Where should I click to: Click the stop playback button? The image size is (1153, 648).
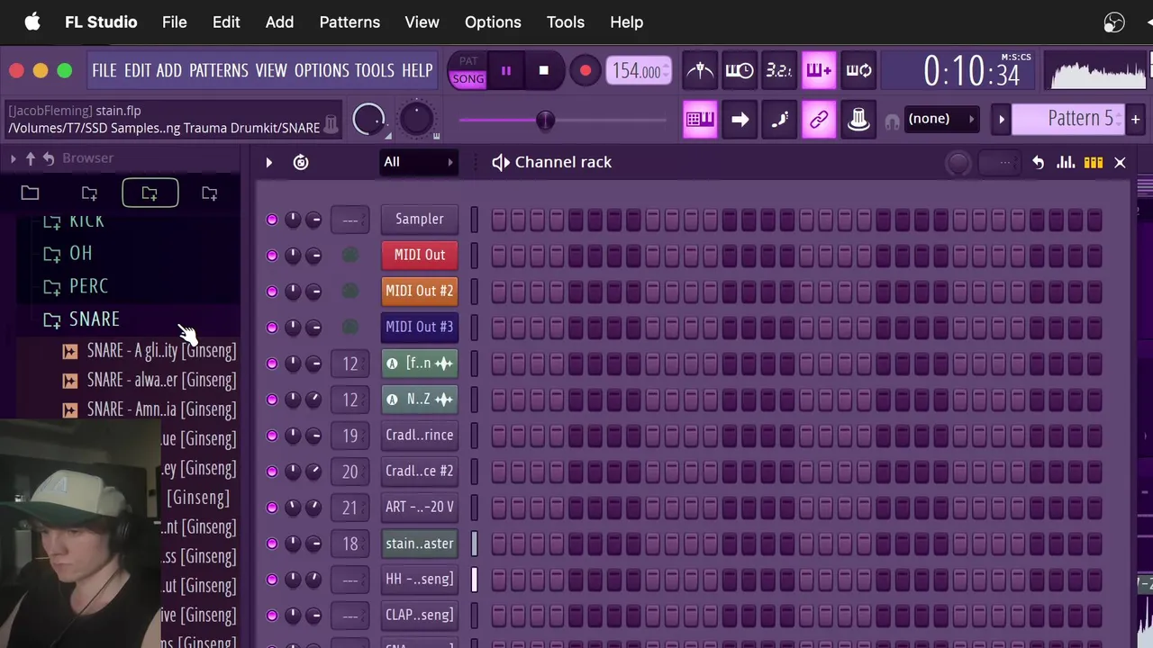point(543,70)
